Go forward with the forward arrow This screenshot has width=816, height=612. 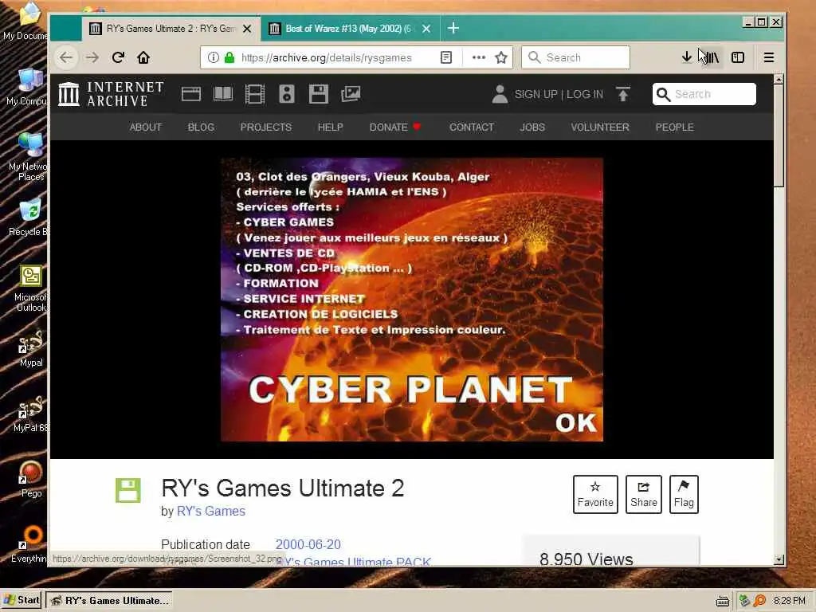pyautogui.click(x=92, y=57)
